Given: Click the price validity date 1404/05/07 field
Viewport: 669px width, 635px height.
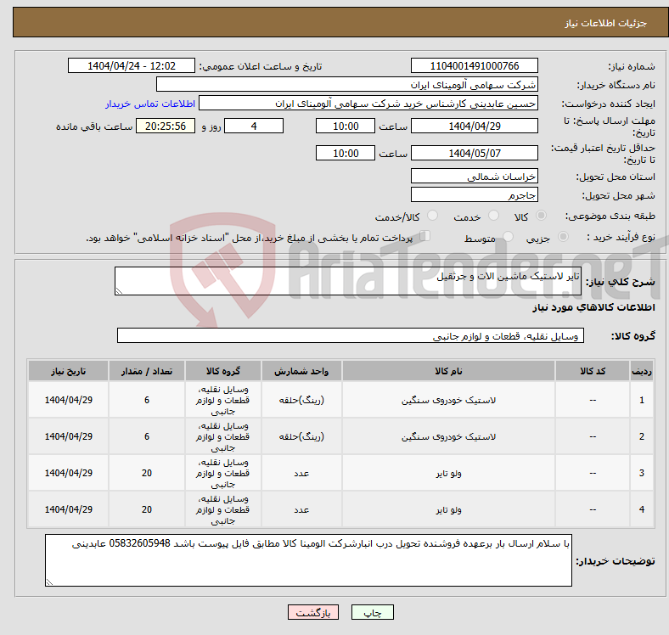Looking at the screenshot, I should (x=474, y=153).
